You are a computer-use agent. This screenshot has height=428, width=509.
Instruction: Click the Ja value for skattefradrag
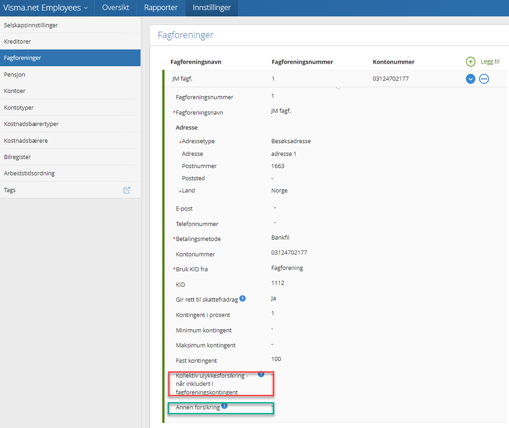pos(273,298)
